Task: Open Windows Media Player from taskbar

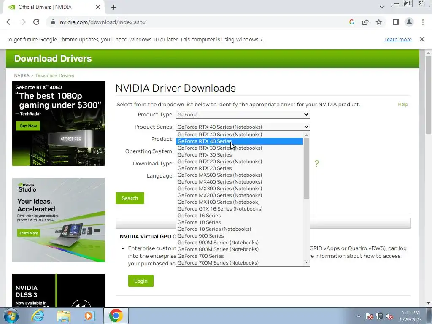Action: coord(89,316)
